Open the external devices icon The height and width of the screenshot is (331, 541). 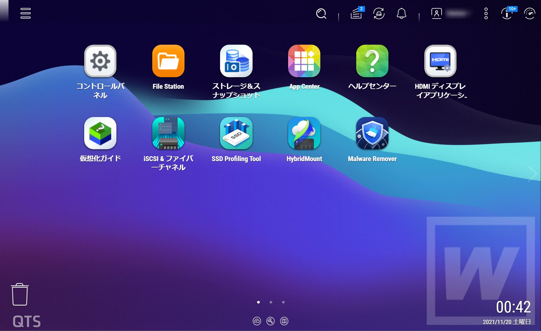pos(379,13)
